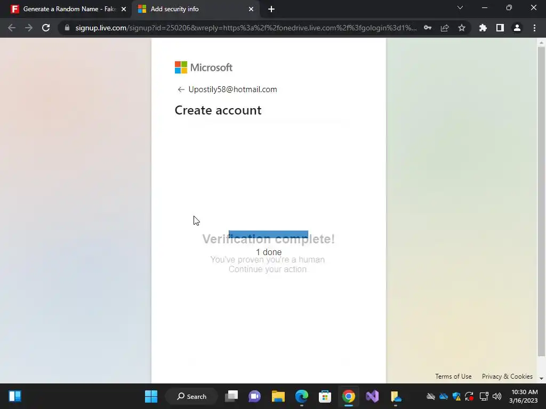546x409 pixels.
Task: Open the Chrome profile menu
Action: click(517, 28)
